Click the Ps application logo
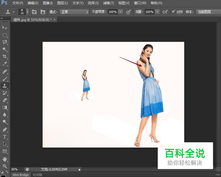Screen dimensions: 221x177 (x=4, y=3)
